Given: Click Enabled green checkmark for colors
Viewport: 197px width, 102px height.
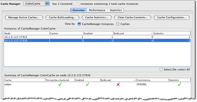Looking at the screenshot, I should 87,84.
